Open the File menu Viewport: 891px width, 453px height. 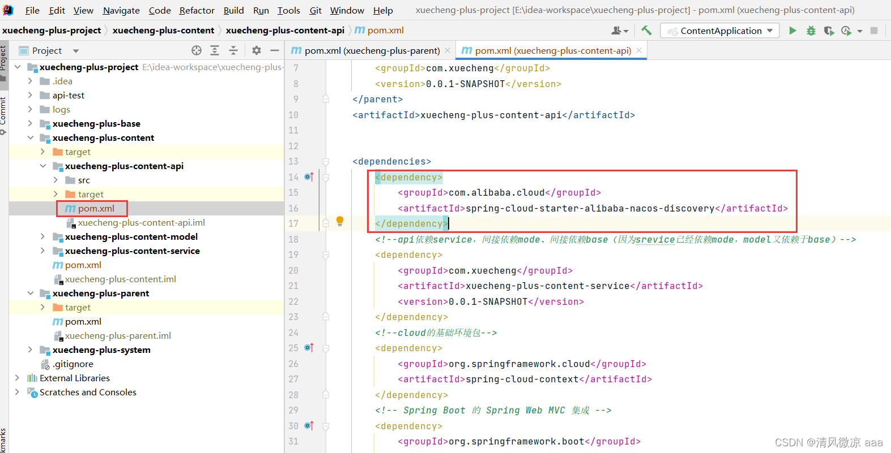pyautogui.click(x=32, y=10)
